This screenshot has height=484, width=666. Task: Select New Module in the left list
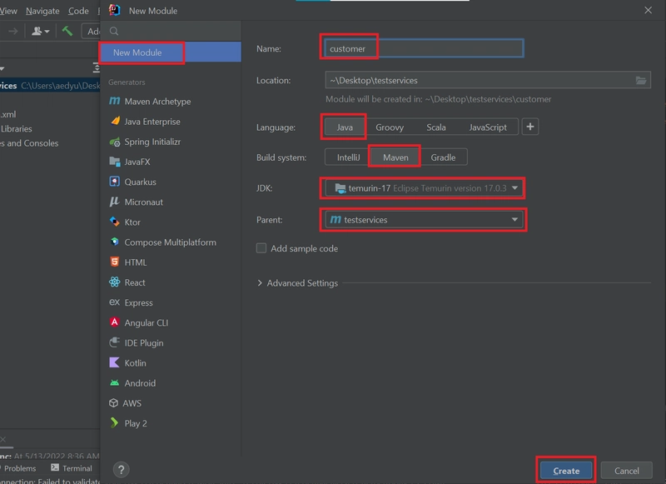pyautogui.click(x=171, y=52)
